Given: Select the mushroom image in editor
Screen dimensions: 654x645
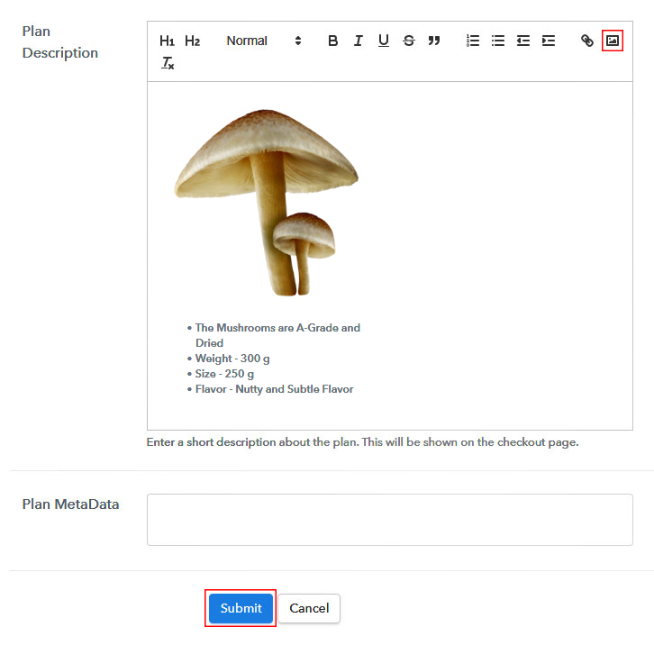Looking at the screenshot, I should coord(266,203).
